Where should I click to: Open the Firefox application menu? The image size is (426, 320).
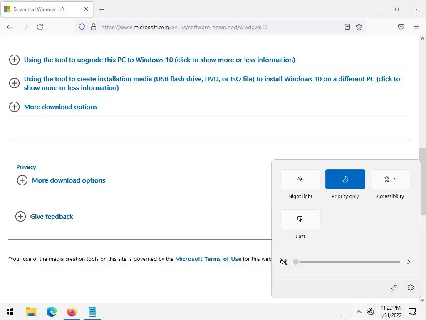click(x=416, y=27)
